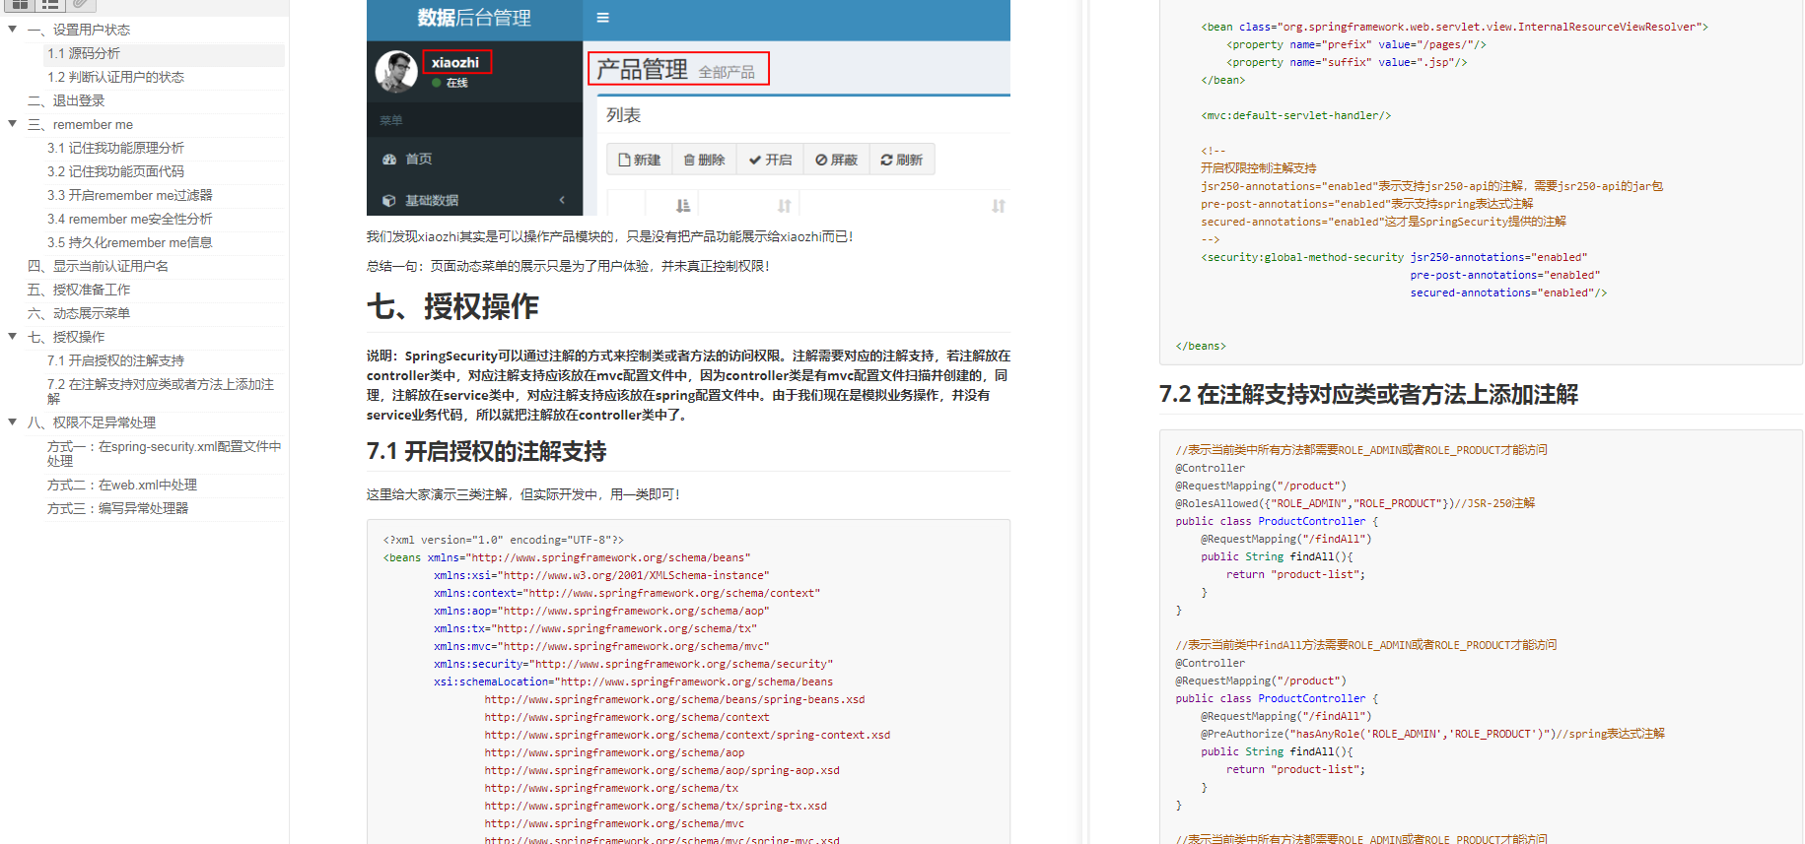The height and width of the screenshot is (844, 1805).
Task: Go to outline entry 一、设置用户状态
Action: tap(79, 30)
